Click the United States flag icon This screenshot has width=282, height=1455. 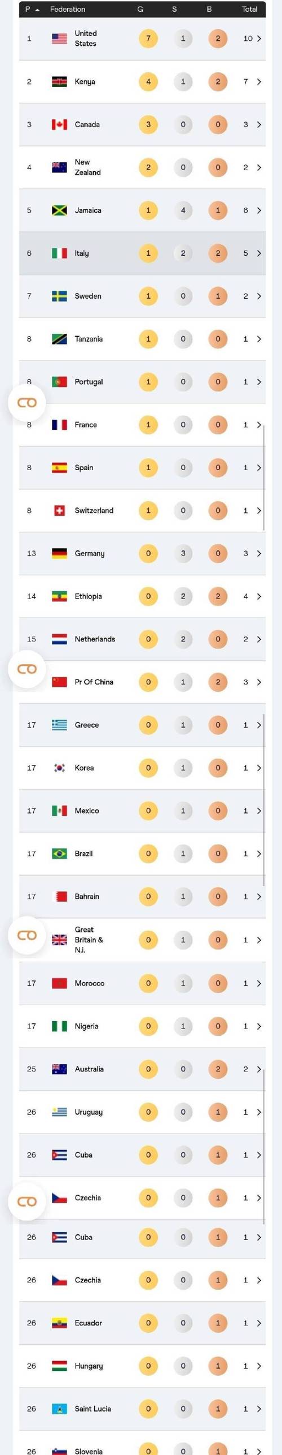point(59,38)
